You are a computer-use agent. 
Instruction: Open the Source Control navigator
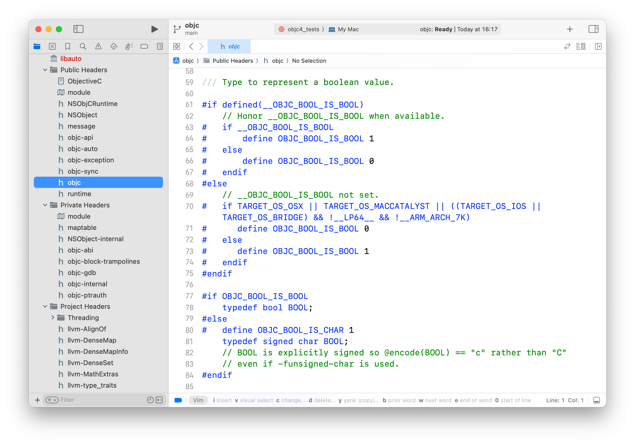52,46
